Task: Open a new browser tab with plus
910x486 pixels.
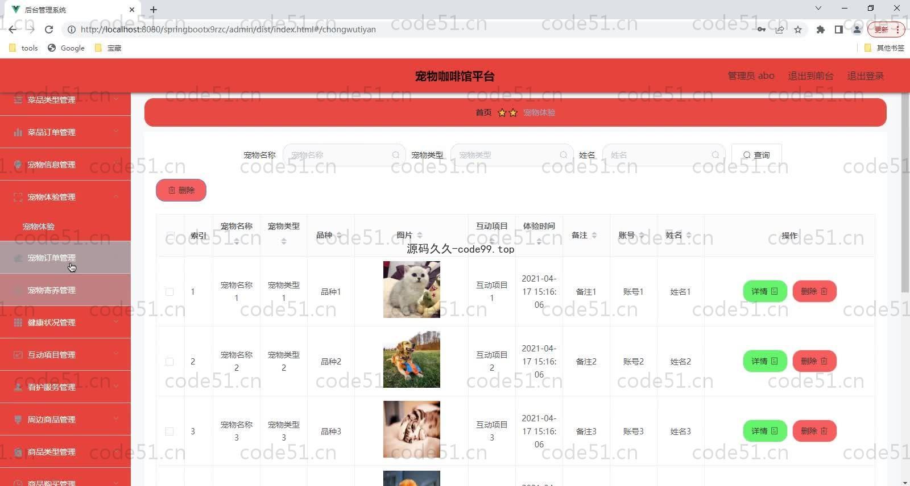Action: coord(154,10)
